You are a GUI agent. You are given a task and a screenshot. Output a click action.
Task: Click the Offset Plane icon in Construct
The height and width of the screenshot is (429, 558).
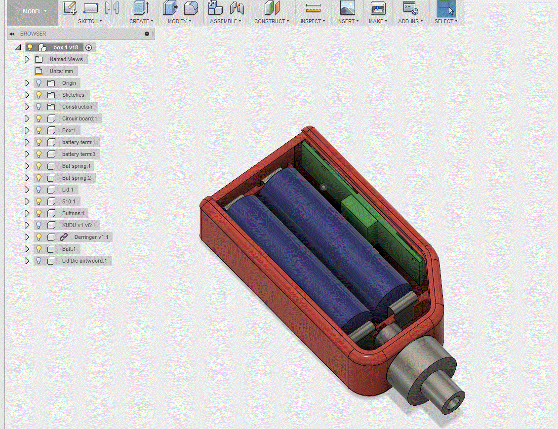[272, 8]
